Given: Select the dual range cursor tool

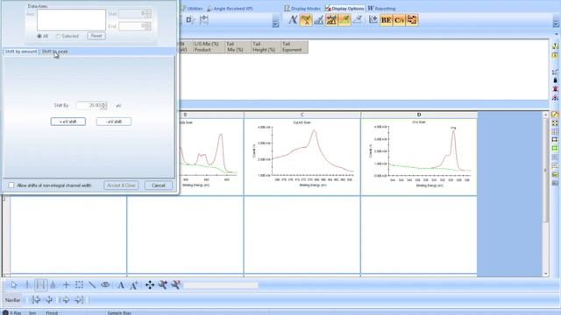Looking at the screenshot, I should tap(40, 285).
